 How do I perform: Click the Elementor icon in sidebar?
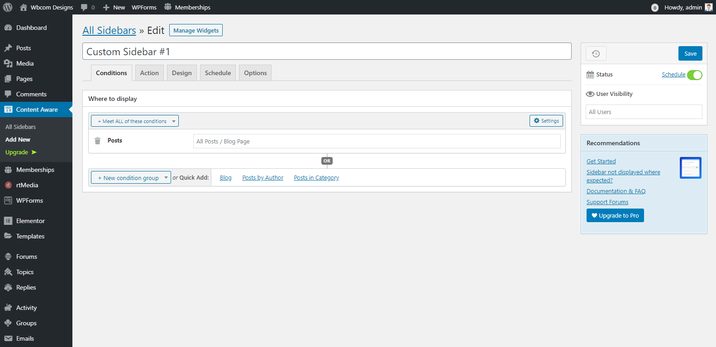pos(8,221)
